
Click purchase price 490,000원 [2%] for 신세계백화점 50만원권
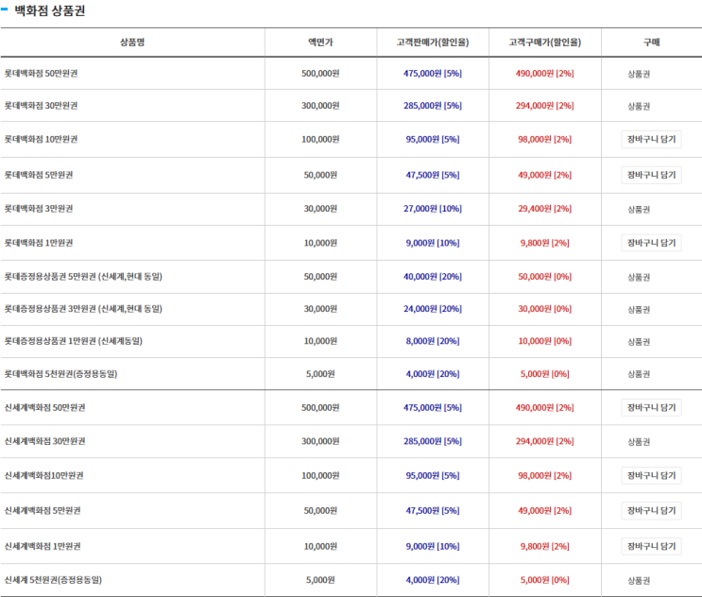[x=545, y=408]
